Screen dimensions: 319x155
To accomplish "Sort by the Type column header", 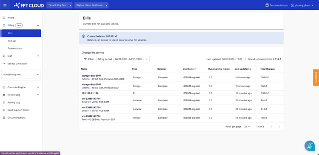I will (134, 69).
